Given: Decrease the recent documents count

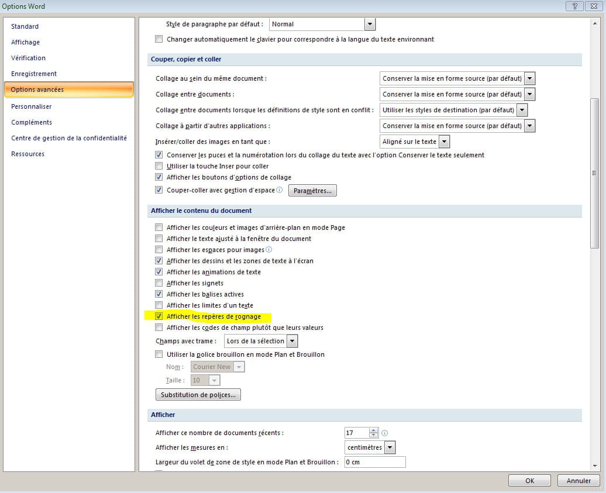Looking at the screenshot, I should point(373,436).
